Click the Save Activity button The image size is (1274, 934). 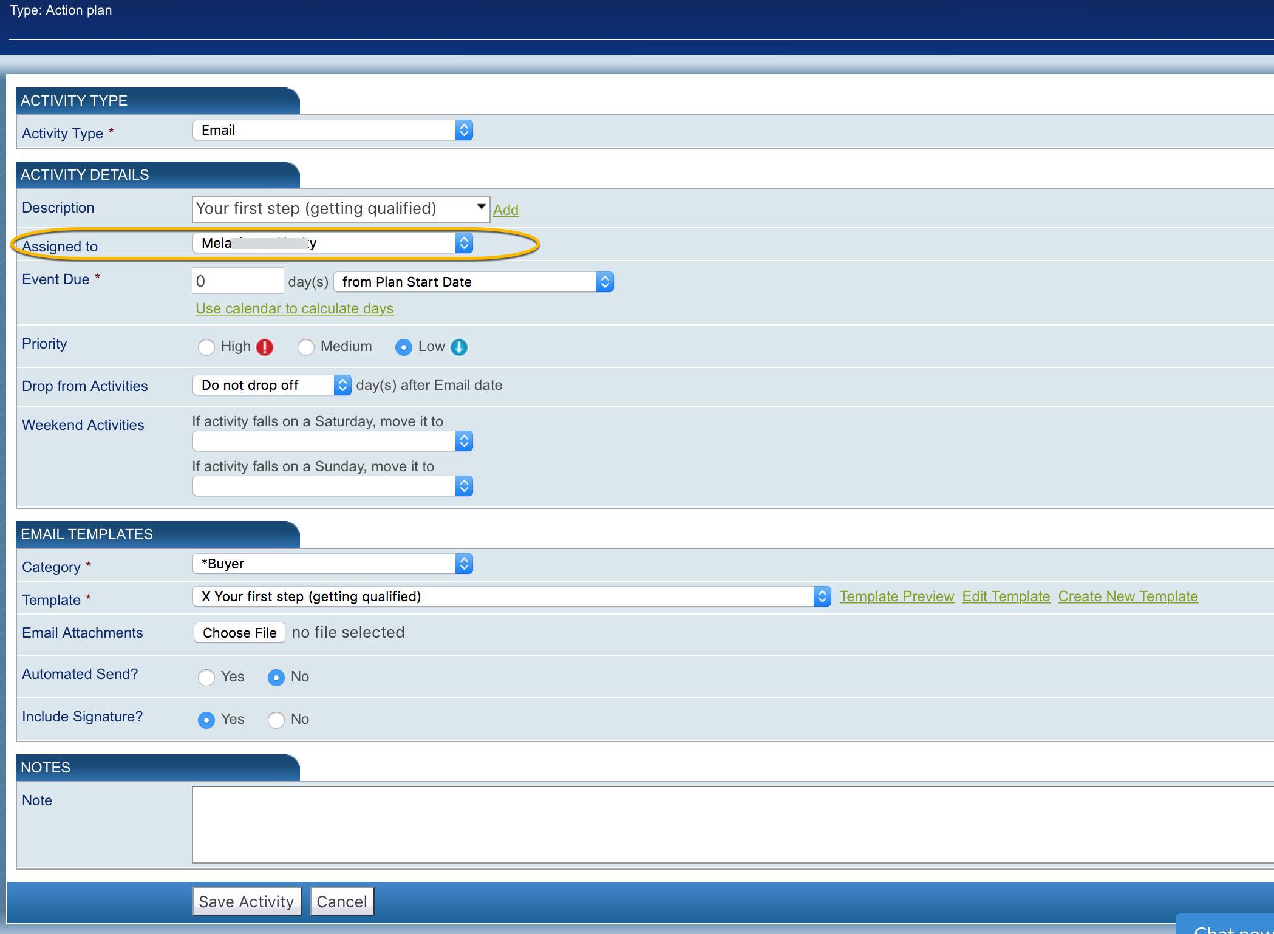click(x=246, y=902)
